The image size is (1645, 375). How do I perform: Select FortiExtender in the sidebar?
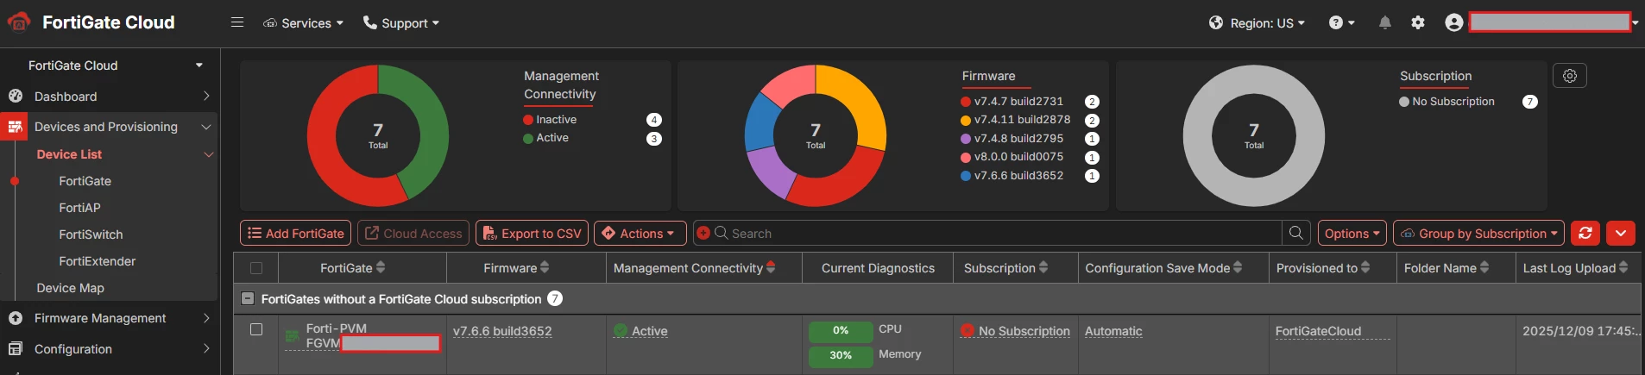97,261
